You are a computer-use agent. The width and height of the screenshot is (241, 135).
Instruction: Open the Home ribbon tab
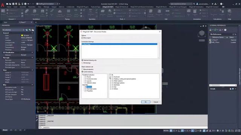[x=9, y=7]
